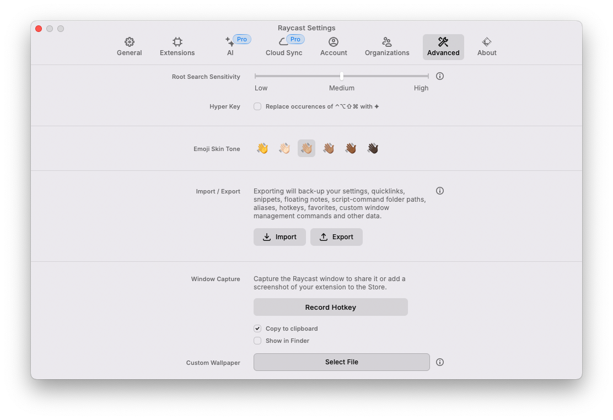Select the Advanced tab

click(443, 47)
